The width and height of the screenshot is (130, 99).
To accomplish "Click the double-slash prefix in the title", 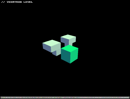I will click(3, 2).
